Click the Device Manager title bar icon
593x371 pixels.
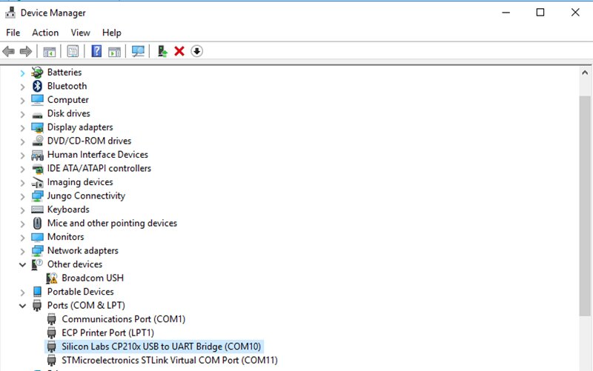[10, 13]
